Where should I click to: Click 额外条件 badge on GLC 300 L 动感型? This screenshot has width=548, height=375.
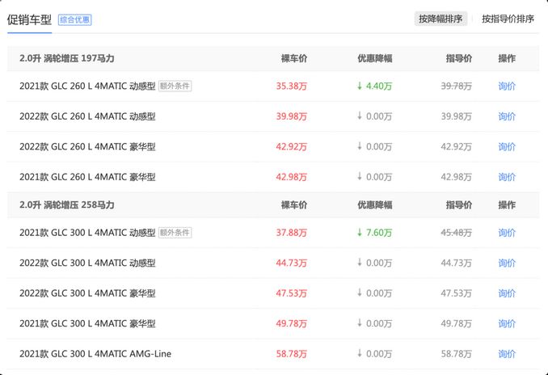click(175, 233)
